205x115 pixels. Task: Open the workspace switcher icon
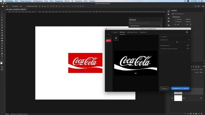tap(199, 6)
